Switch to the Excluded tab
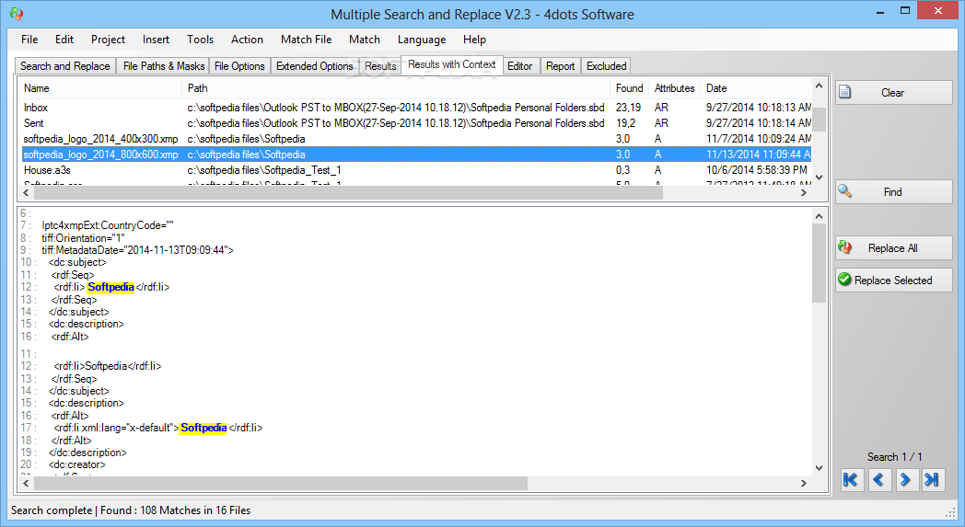The height and width of the screenshot is (527, 965). point(606,66)
